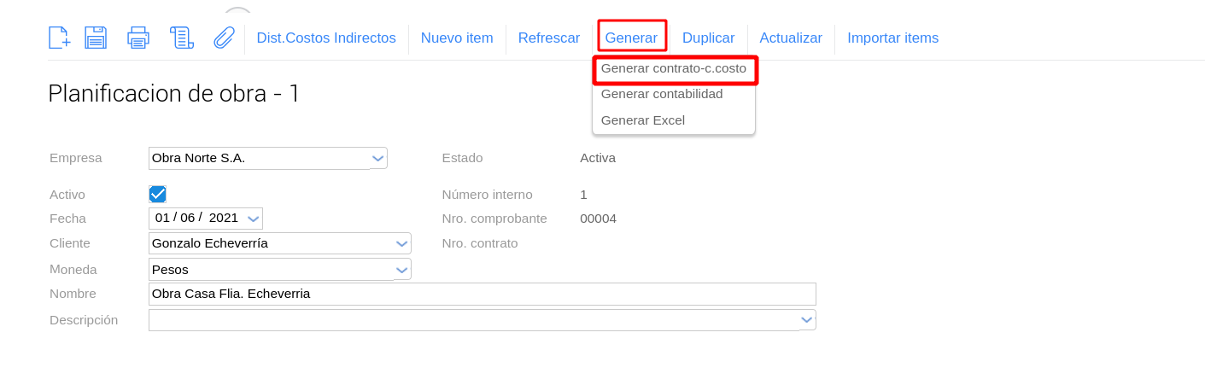Screen dimensions: 1205x385
Task: Click the printer icon
Action: click(x=138, y=38)
